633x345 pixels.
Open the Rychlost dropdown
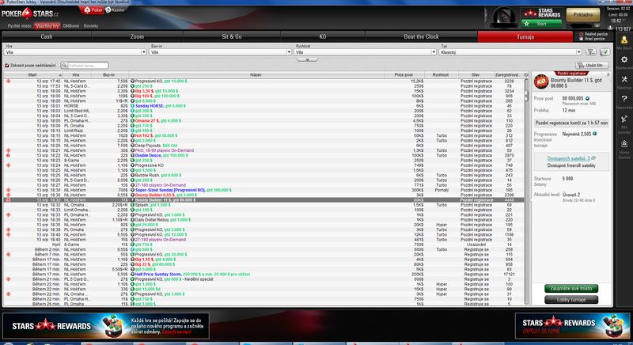click(366, 52)
